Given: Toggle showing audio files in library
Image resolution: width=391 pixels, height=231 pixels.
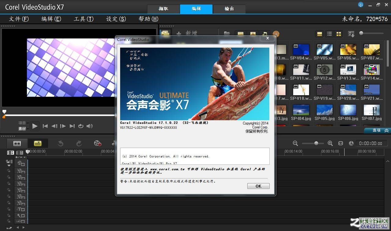Looking at the screenshot, I should pyautogui.click(x=264, y=34).
